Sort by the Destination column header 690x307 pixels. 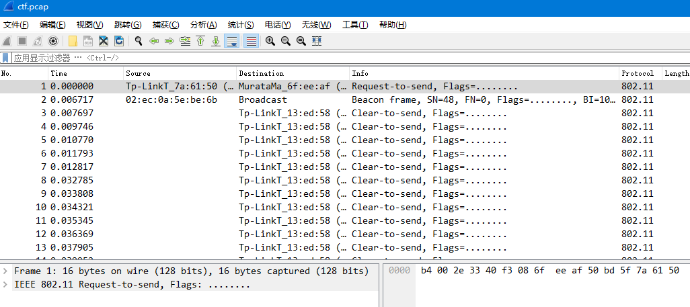[293, 73]
